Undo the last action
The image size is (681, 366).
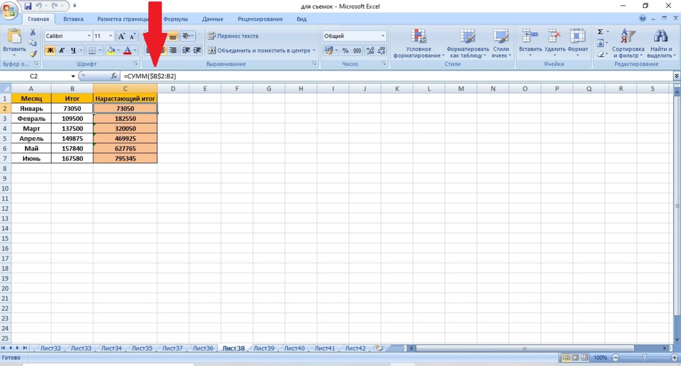click(39, 6)
